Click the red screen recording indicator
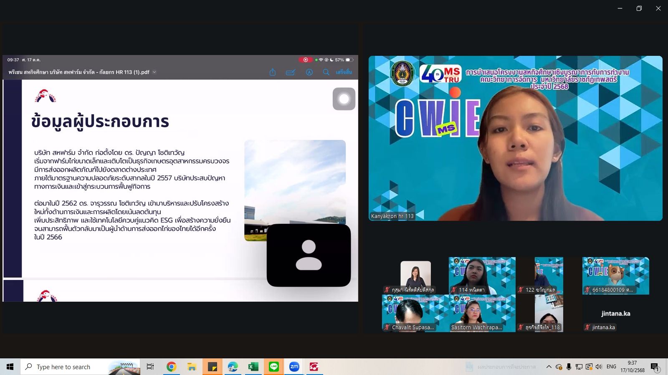Image resolution: width=668 pixels, height=375 pixels. point(305,60)
